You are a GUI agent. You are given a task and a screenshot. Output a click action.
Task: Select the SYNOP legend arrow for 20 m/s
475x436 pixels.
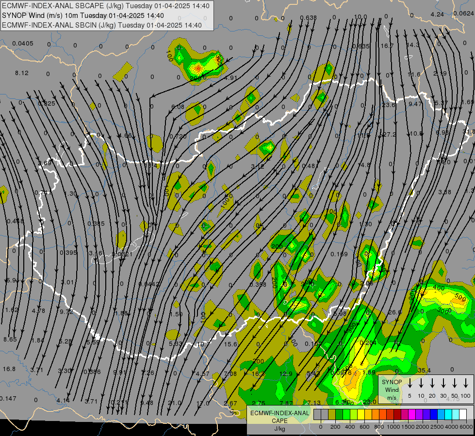(432, 383)
